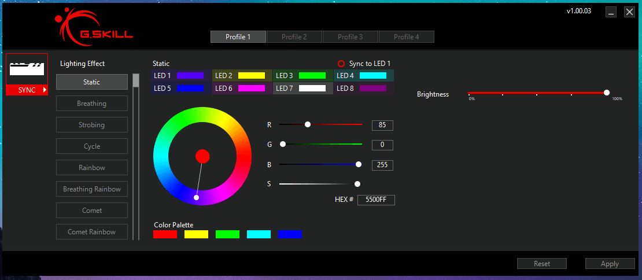Click the Brightness slider handle at 100%
642x280 pixels.
tap(606, 93)
